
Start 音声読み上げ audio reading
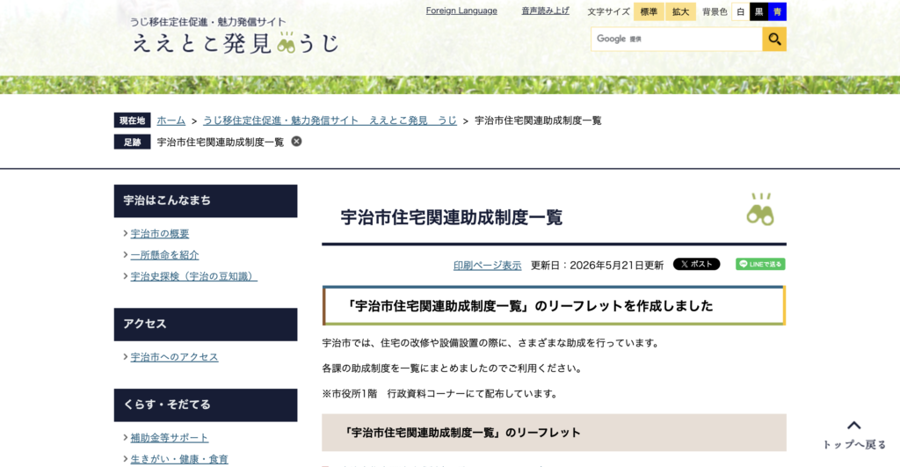coord(545,11)
